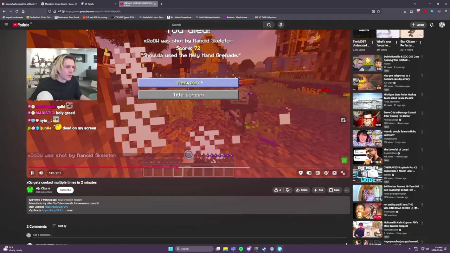
Task: Open options for xQc Fairy cave video
Action: pyautogui.click(x=422, y=76)
